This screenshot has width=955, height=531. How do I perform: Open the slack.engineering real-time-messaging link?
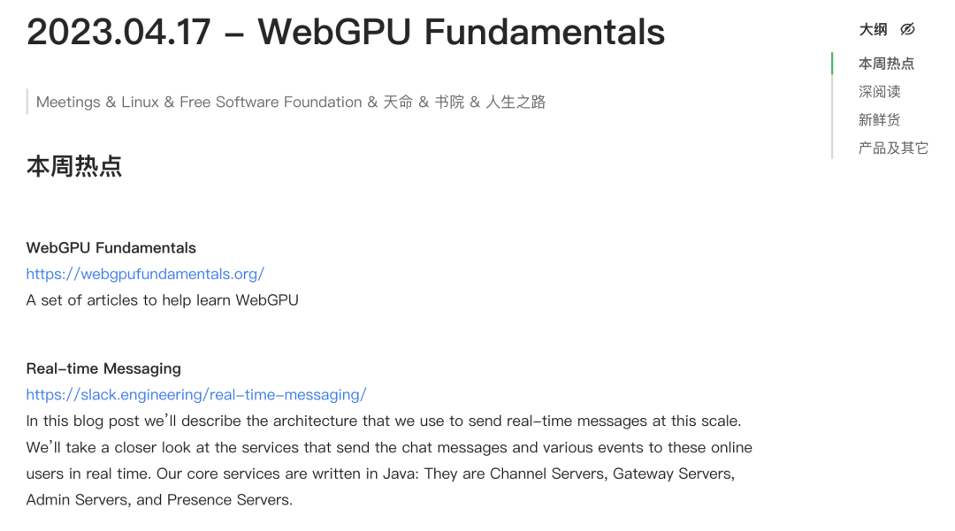tap(196, 395)
